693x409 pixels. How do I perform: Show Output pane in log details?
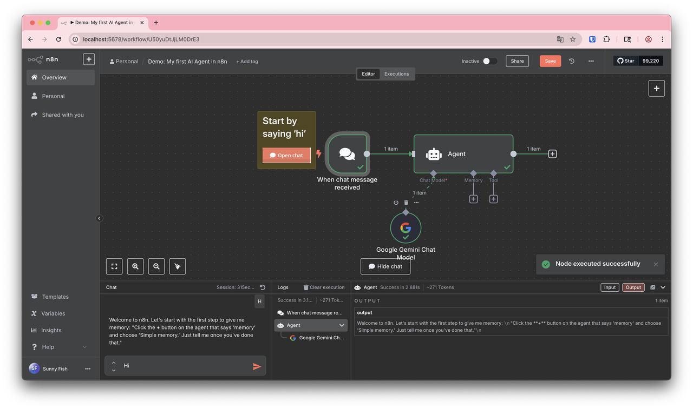click(x=633, y=287)
